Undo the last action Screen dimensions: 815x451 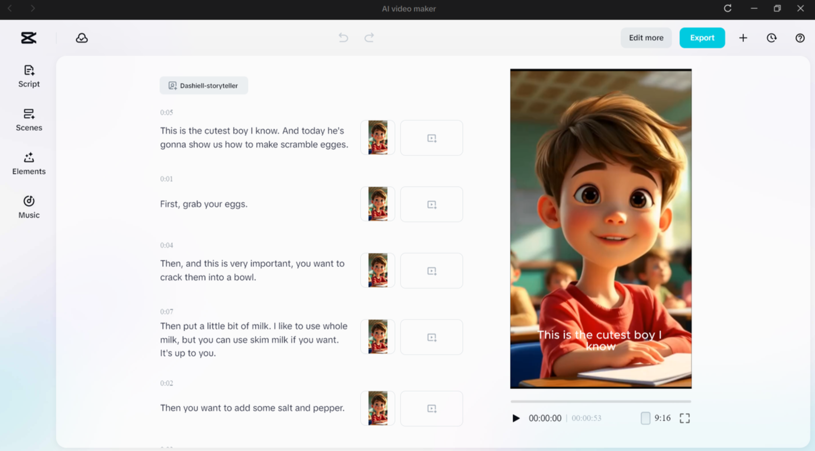tap(343, 38)
